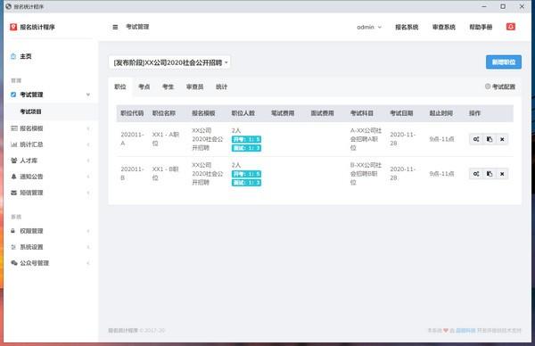
Task: Click the 开考 ratio badge in row 202011-A
Action: point(246,139)
